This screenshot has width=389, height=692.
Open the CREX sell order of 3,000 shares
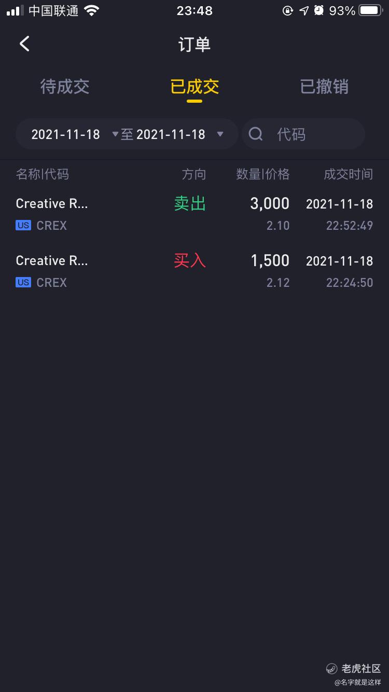coord(195,214)
